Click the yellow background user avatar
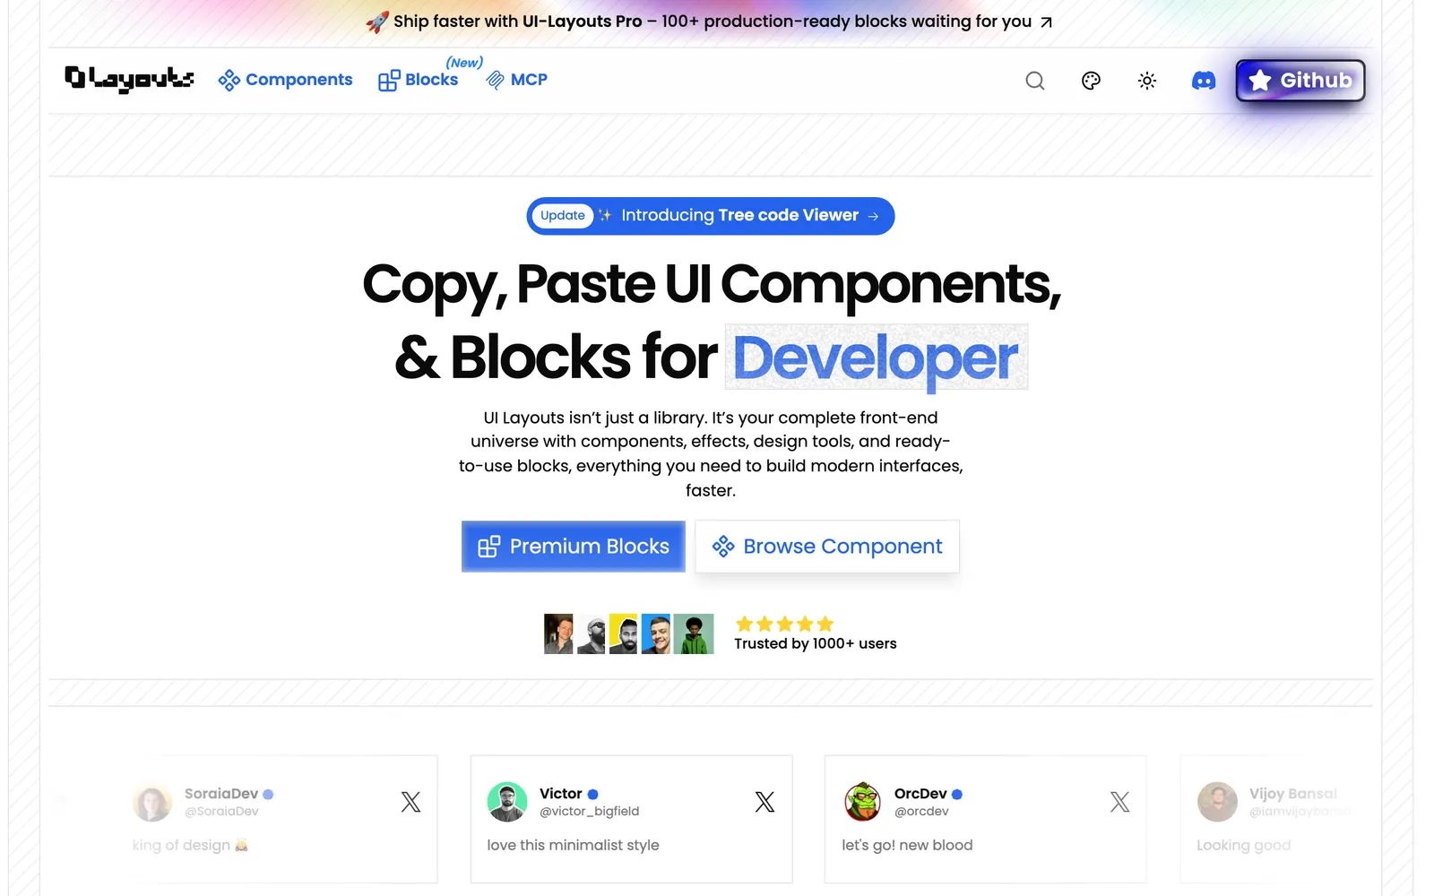Image resolution: width=1434 pixels, height=896 pixels. [623, 633]
